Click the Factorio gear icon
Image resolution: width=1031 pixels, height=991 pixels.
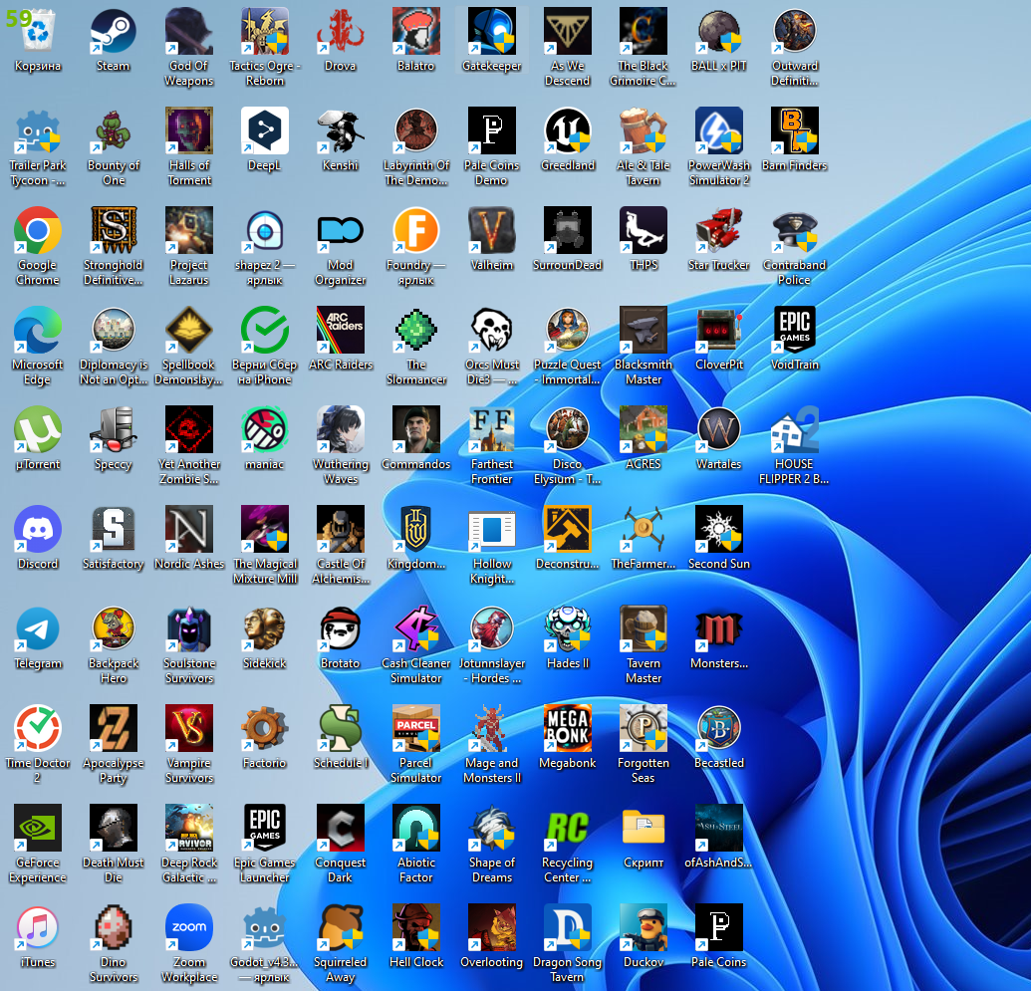265,729
